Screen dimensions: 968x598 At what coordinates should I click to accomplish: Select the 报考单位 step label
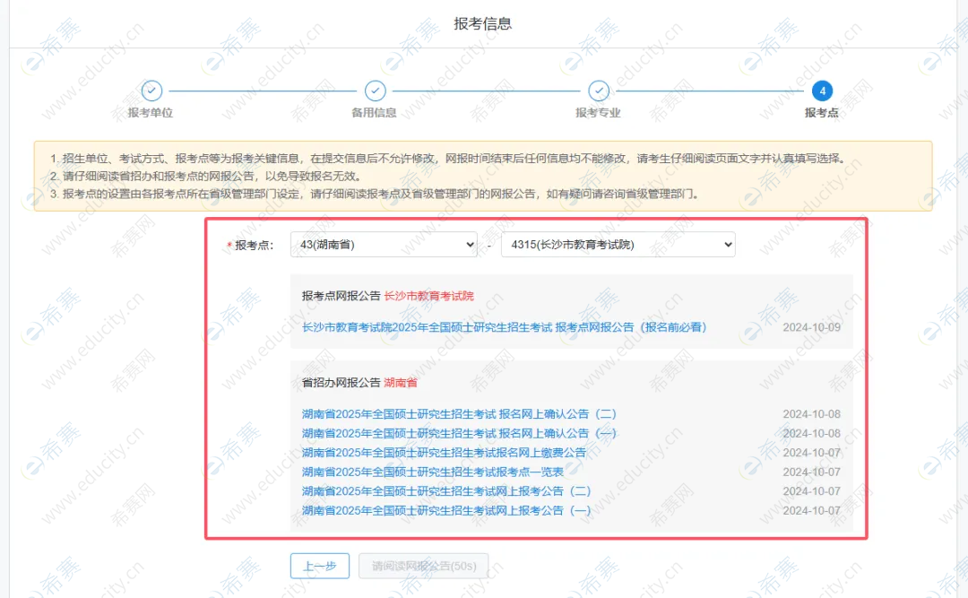coord(151,113)
